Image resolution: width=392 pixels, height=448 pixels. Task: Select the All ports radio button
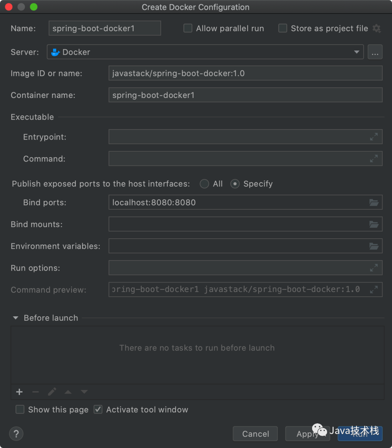(x=205, y=184)
